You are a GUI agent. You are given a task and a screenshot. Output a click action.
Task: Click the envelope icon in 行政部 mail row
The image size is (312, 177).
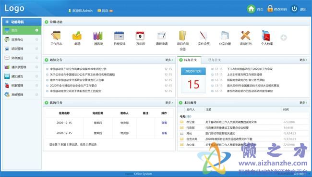(x=181, y=127)
